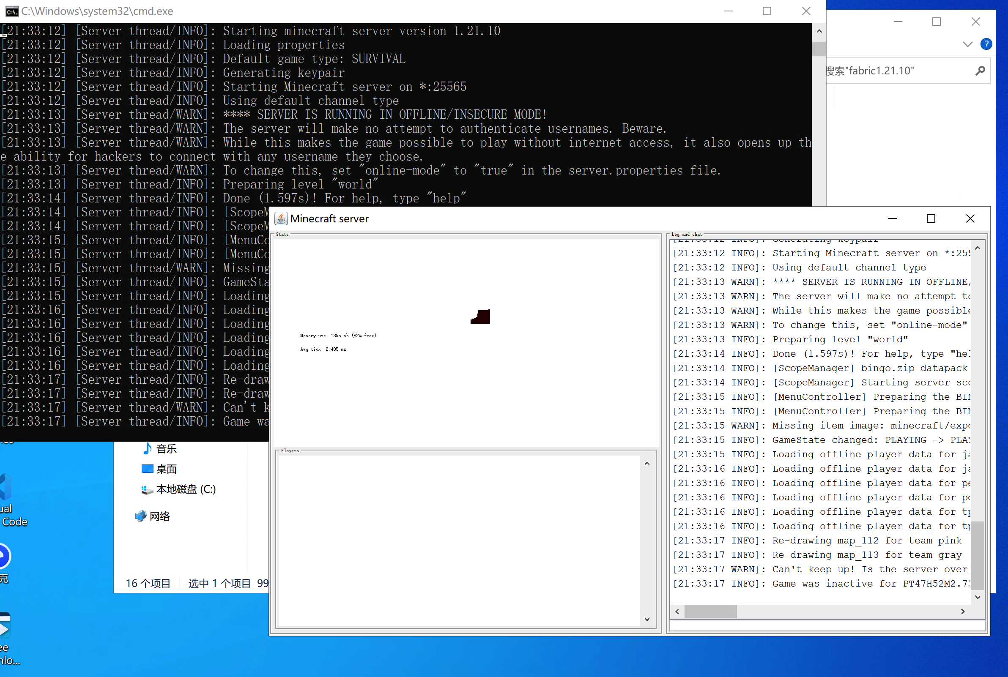Minimize the File Explorer window
The height and width of the screenshot is (677, 1008).
click(x=898, y=22)
